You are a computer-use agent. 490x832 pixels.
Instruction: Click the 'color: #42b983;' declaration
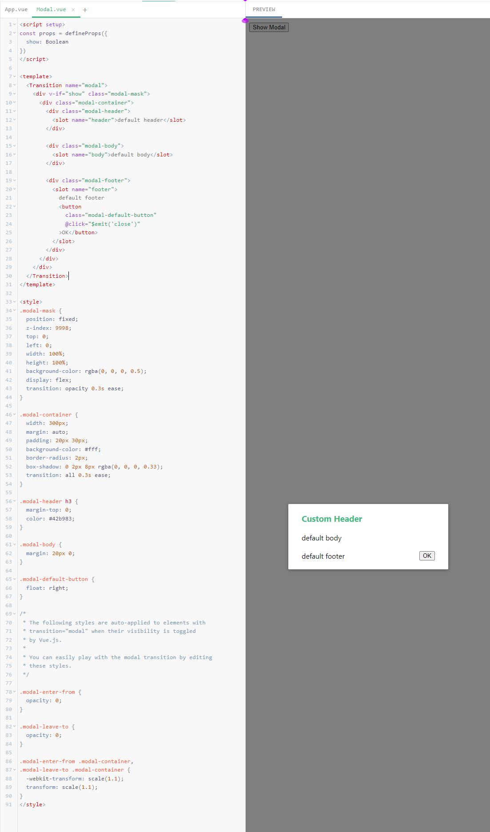50,519
